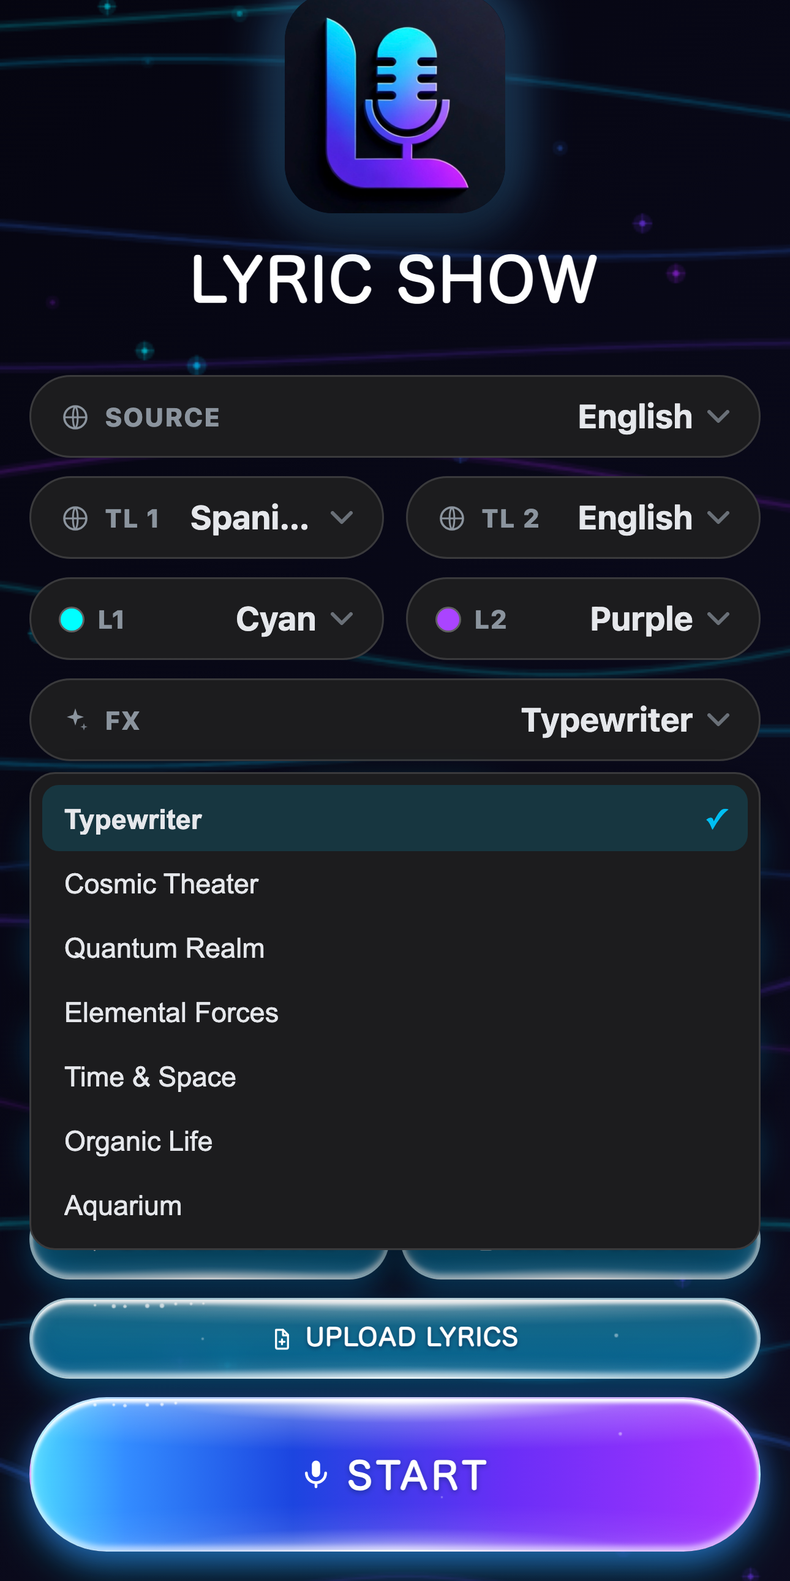Click the sparkle icon beside FX
This screenshot has height=1581, width=790.
tap(77, 719)
